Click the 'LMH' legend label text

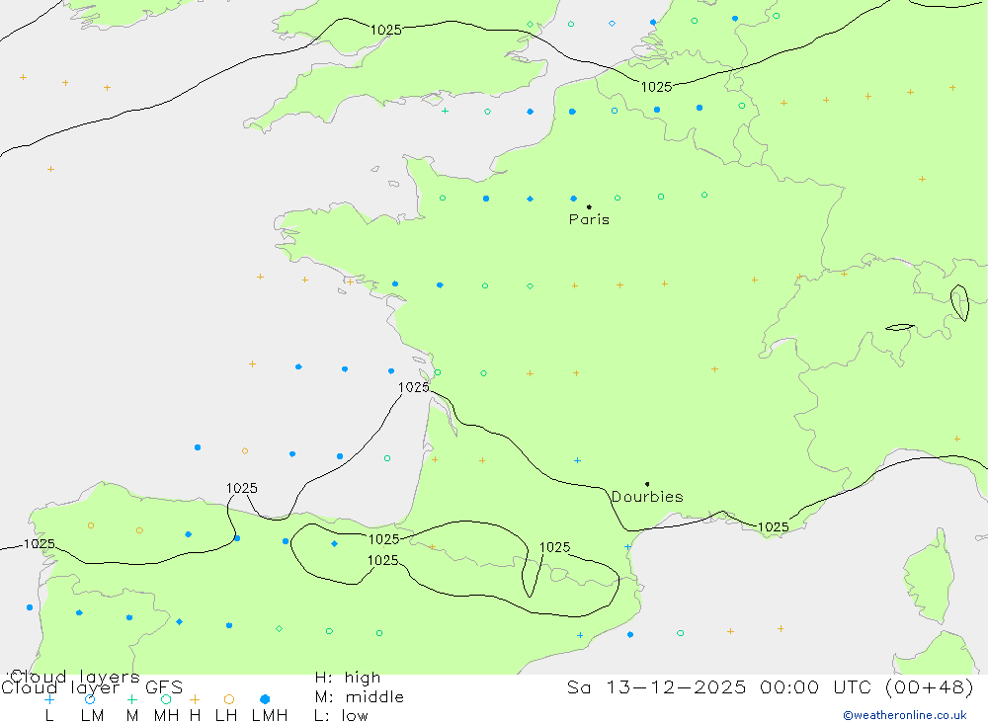click(270, 716)
